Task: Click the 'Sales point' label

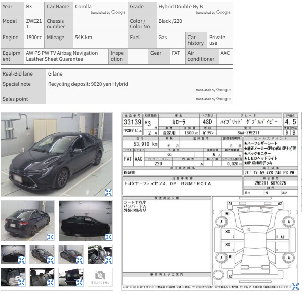Action: click(15, 99)
